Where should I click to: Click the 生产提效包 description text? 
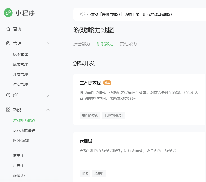(x=139, y=96)
